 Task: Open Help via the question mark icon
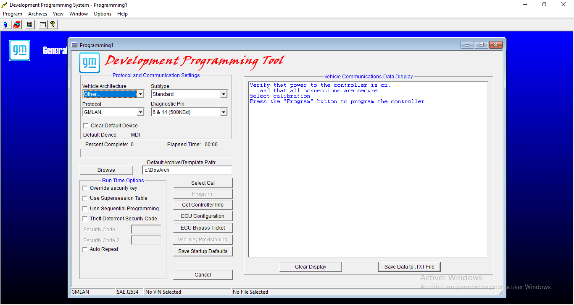click(52, 24)
